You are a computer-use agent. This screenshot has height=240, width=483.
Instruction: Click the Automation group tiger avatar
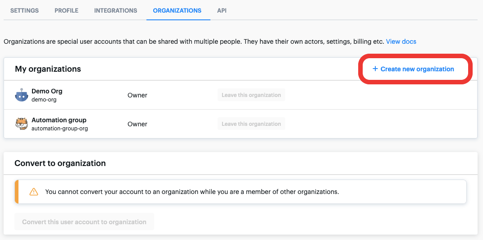pyautogui.click(x=22, y=124)
